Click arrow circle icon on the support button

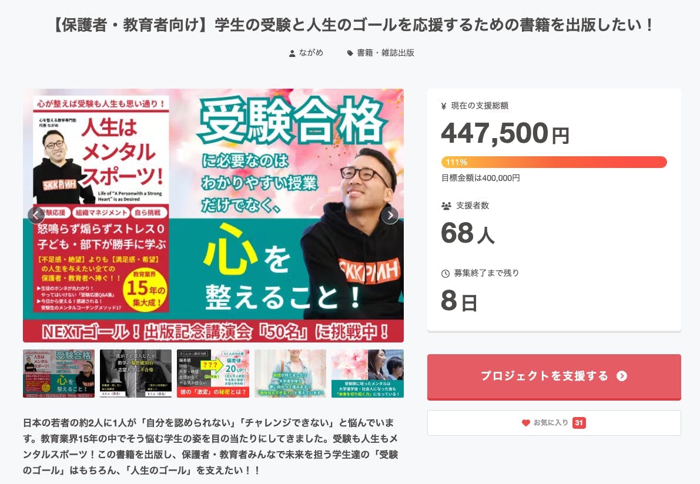tap(622, 376)
